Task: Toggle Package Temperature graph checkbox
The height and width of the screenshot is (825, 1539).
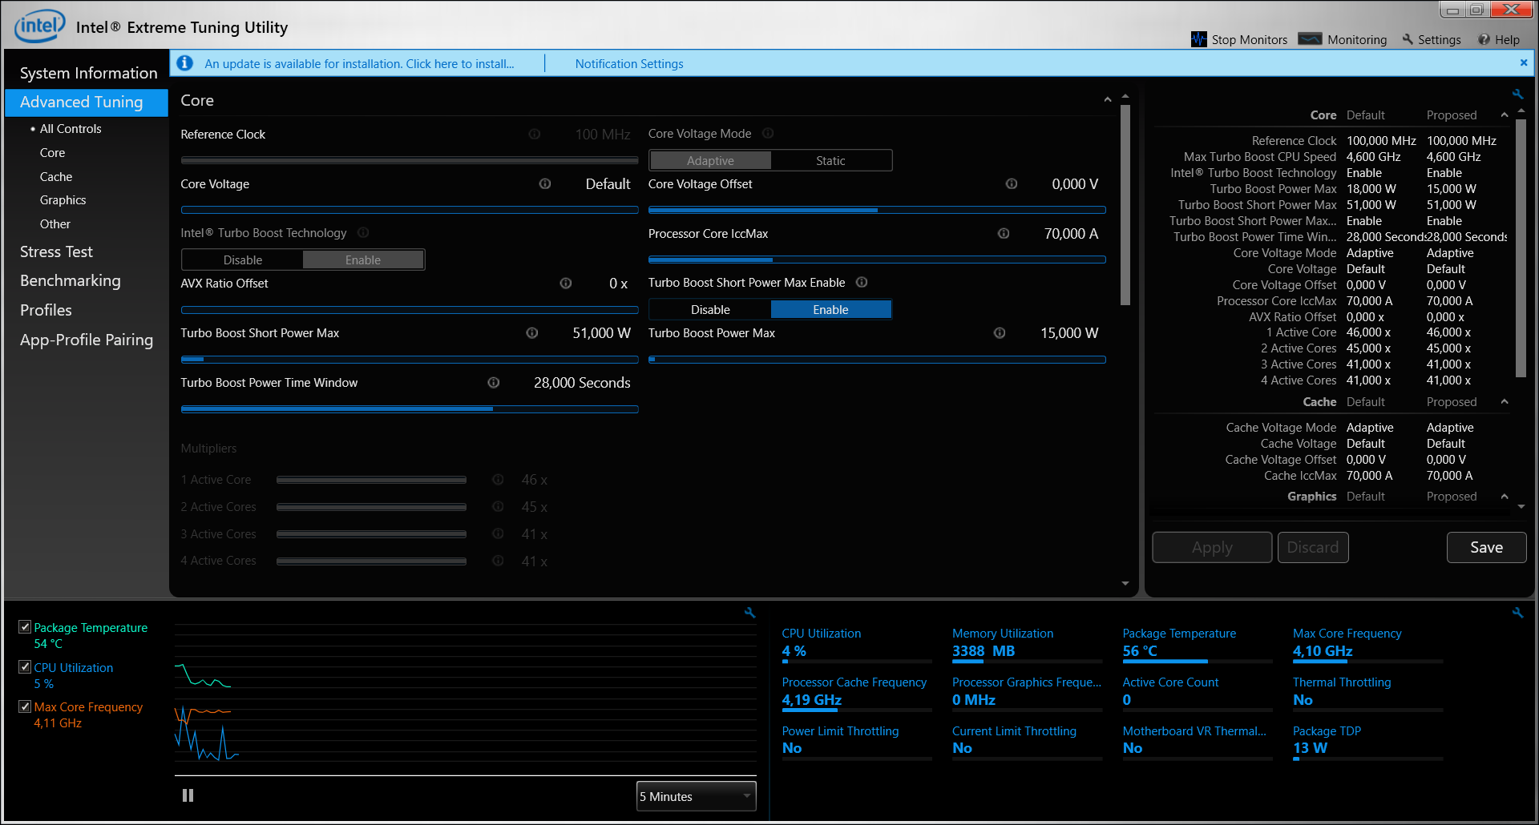Action: point(25,627)
